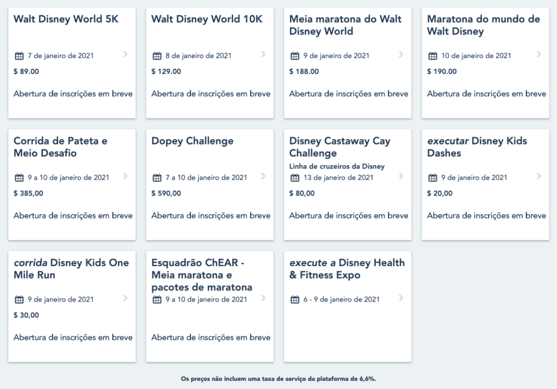Open Meia maratona do Walt Disney World title

coord(345,25)
